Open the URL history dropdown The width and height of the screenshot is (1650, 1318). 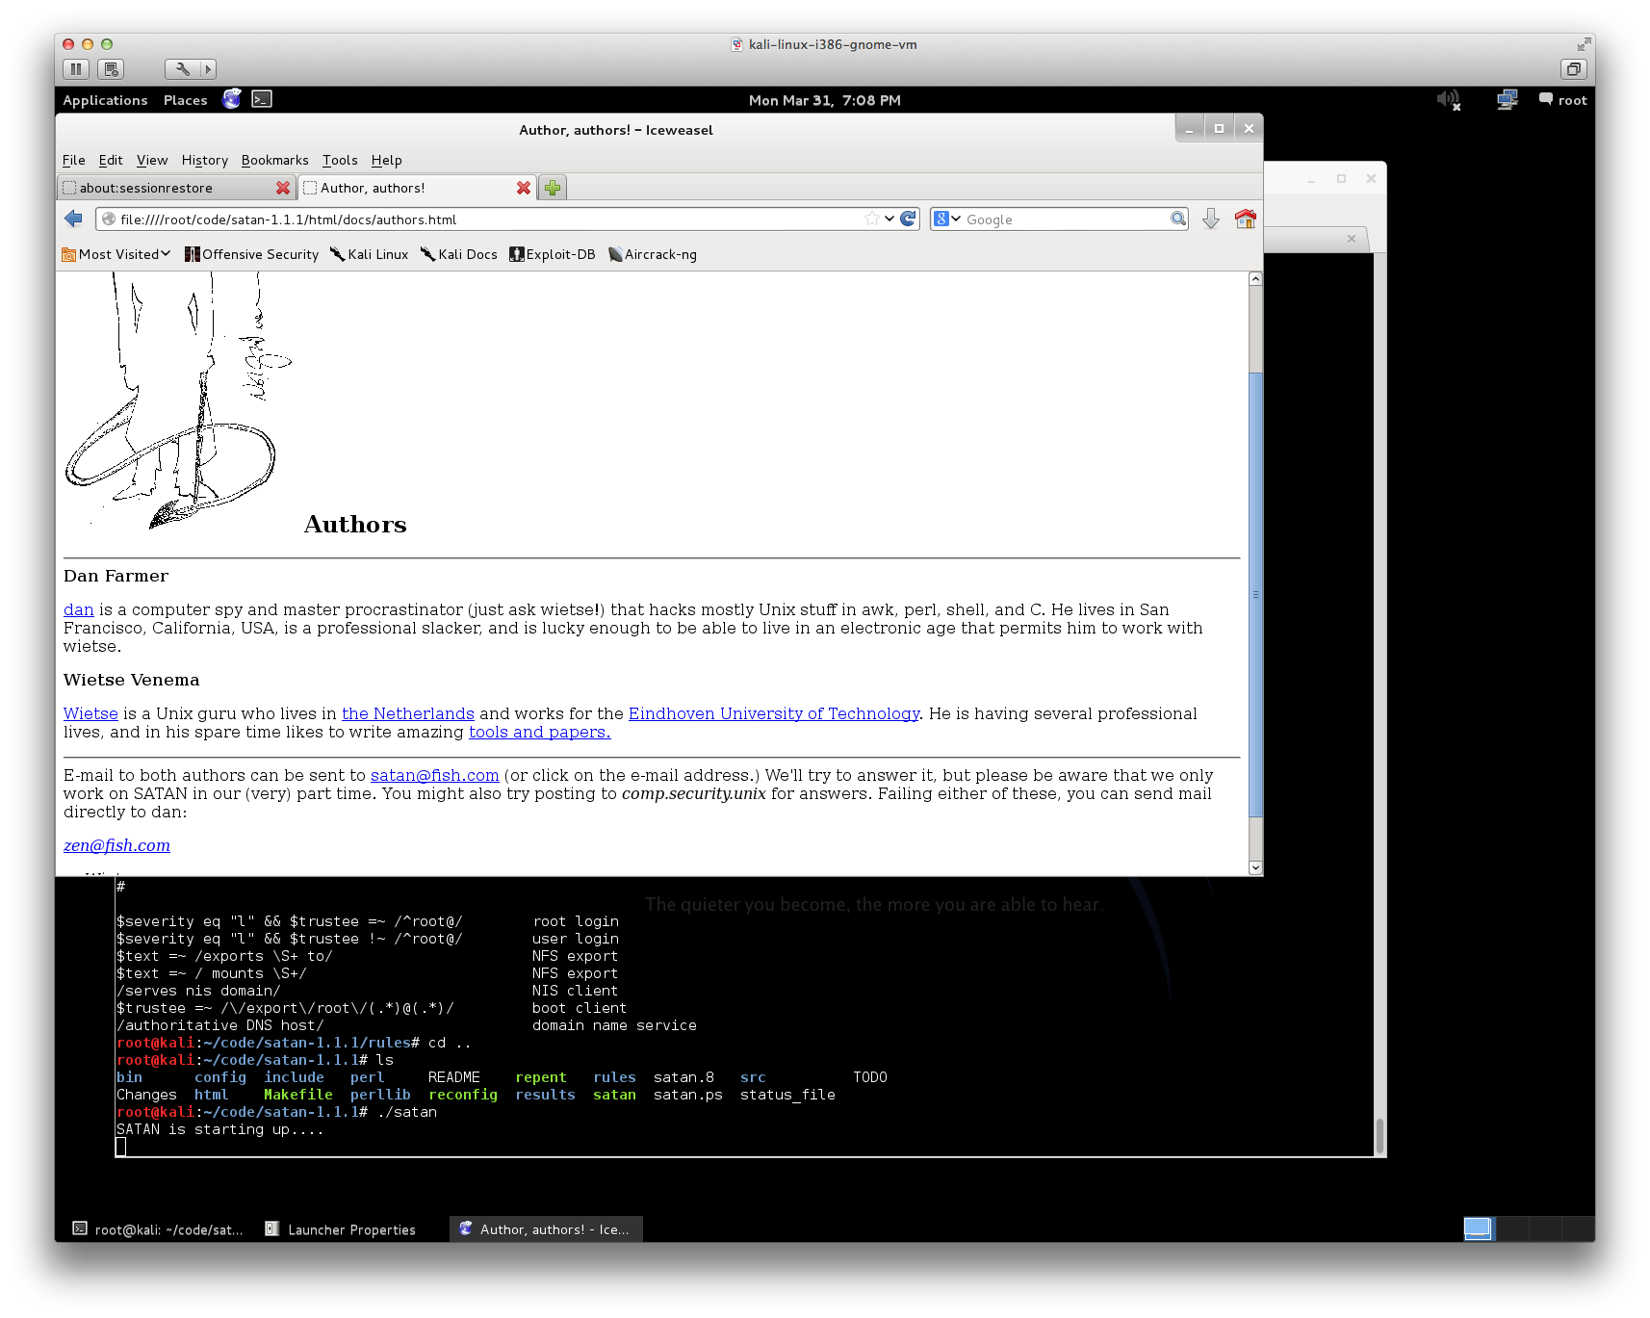(x=889, y=219)
